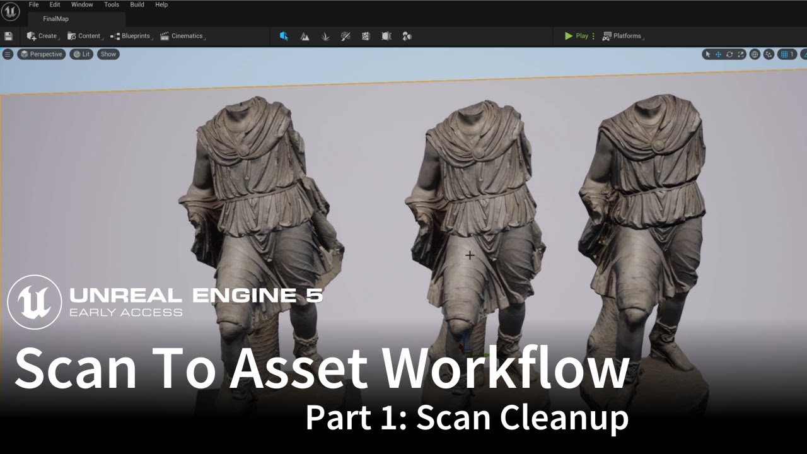Open the Content dropdown

(84, 36)
